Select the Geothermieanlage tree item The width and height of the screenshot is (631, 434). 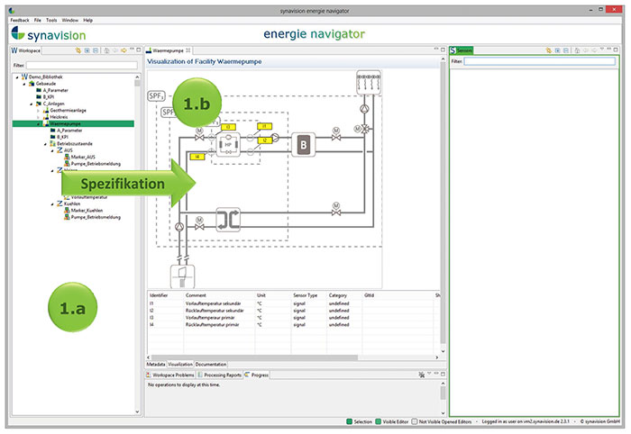click(x=68, y=111)
